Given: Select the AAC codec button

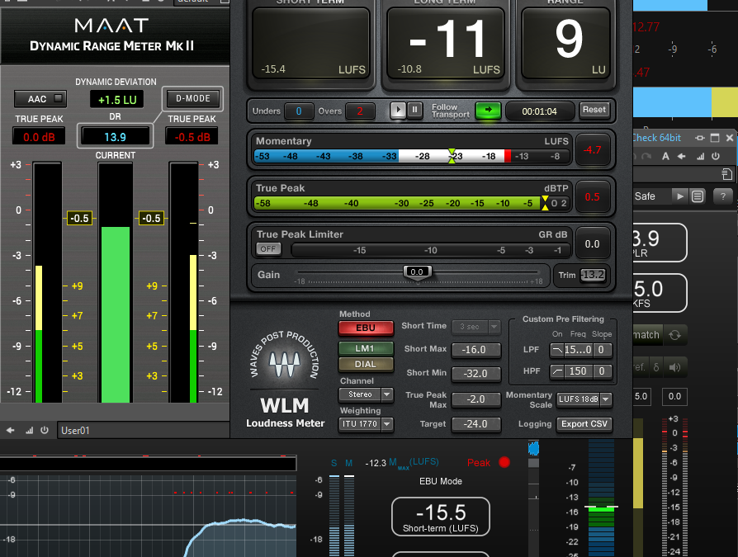Looking at the screenshot, I should coord(40,98).
